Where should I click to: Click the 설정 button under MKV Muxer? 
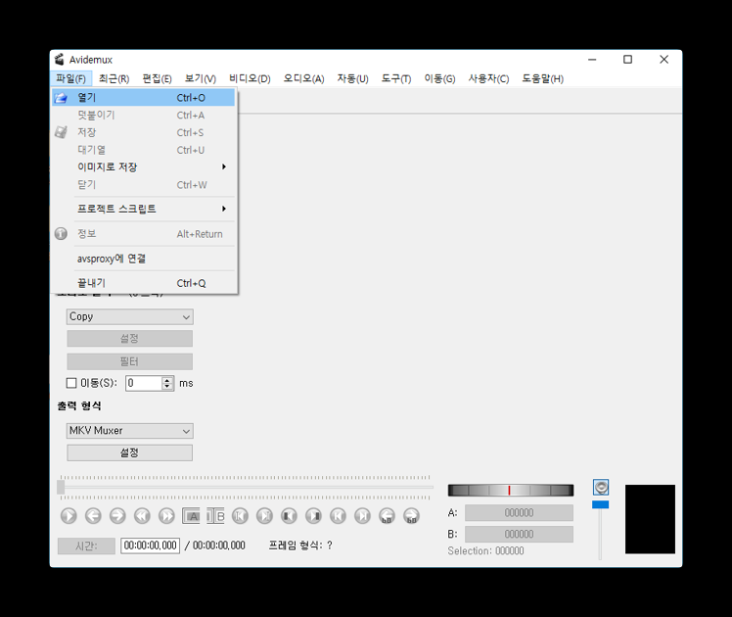(130, 452)
